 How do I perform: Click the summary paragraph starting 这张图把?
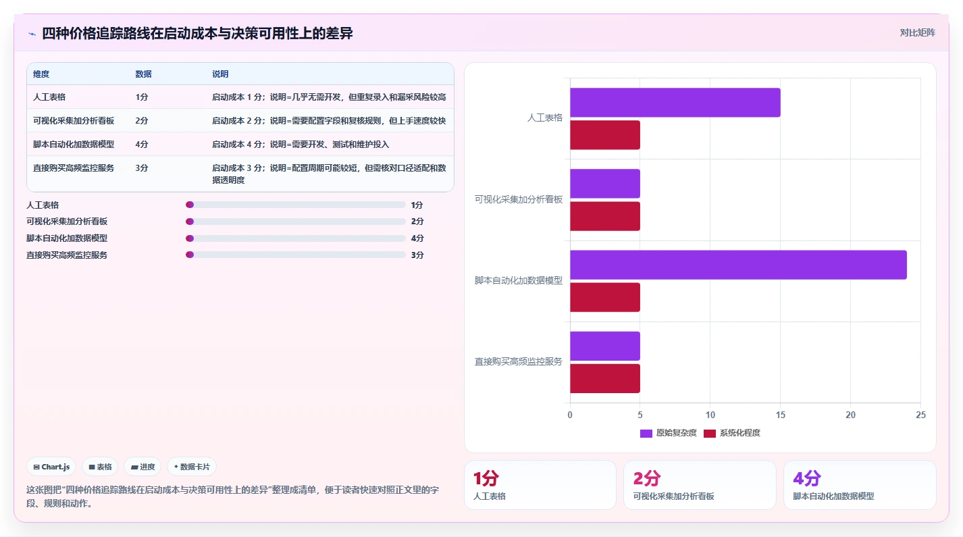point(232,496)
